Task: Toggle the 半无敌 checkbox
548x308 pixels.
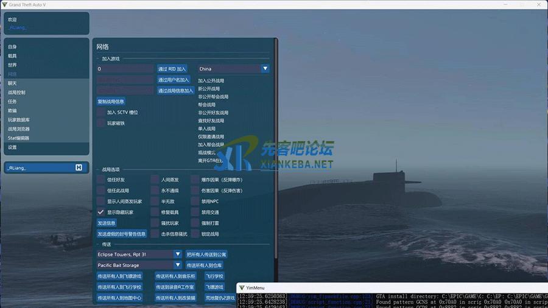Action: [155, 201]
